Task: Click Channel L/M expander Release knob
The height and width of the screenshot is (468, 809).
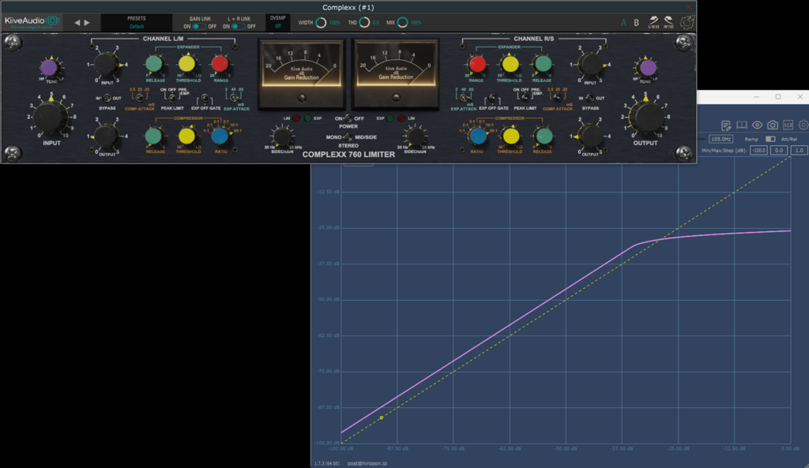Action: point(154,64)
